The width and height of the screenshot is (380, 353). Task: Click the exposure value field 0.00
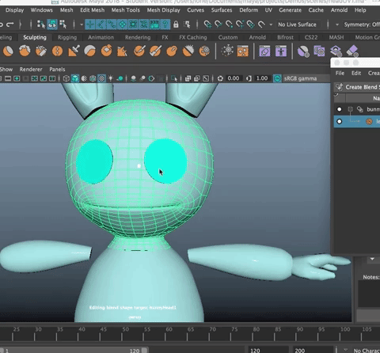click(234, 78)
